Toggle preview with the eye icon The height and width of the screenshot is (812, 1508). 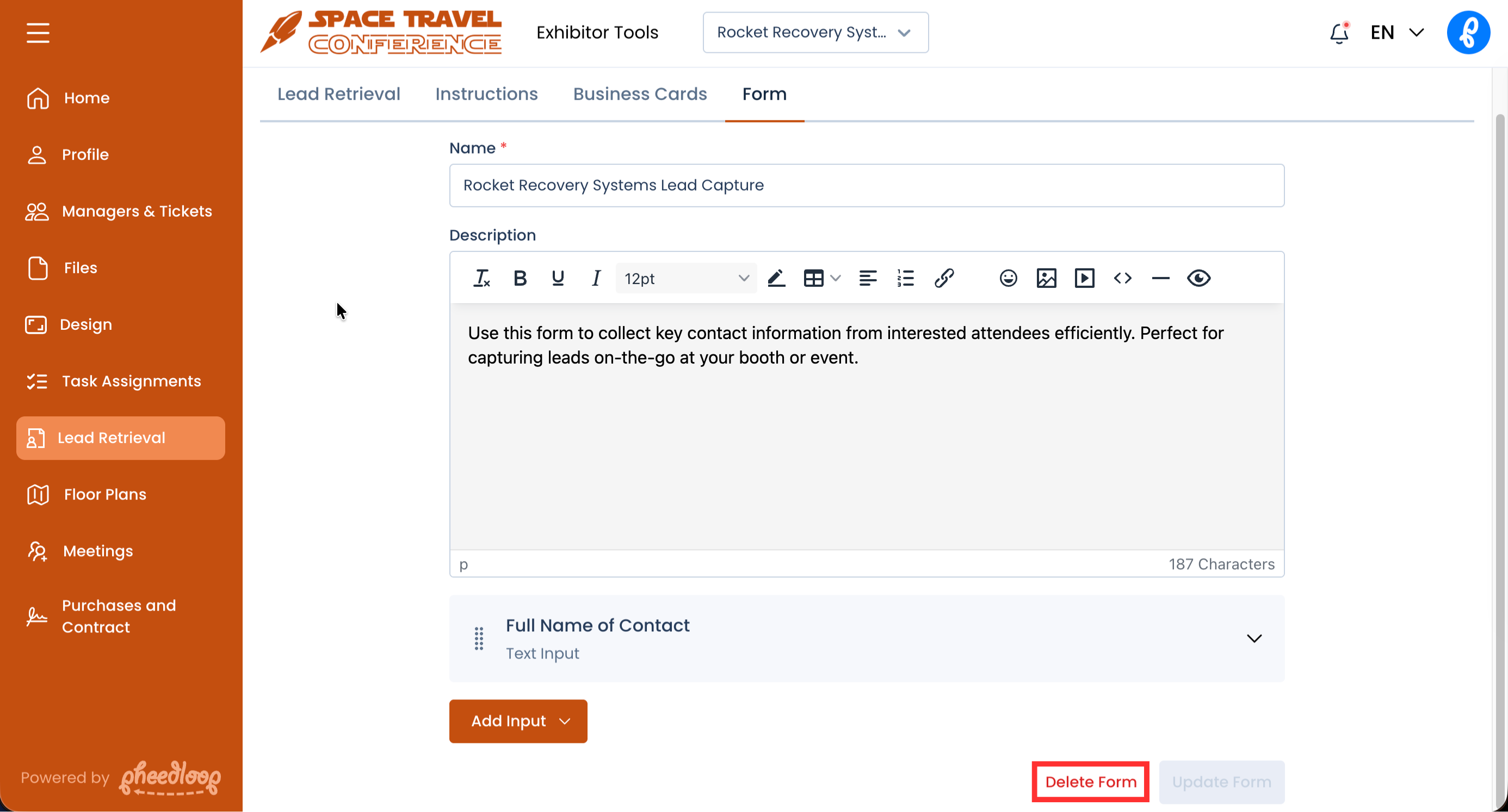pos(1198,278)
